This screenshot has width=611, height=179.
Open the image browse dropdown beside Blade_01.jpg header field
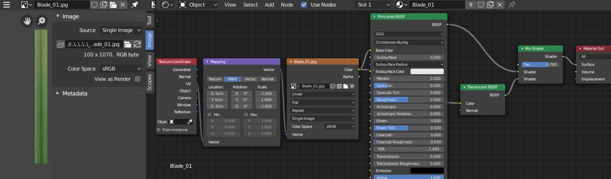(x=26, y=5)
